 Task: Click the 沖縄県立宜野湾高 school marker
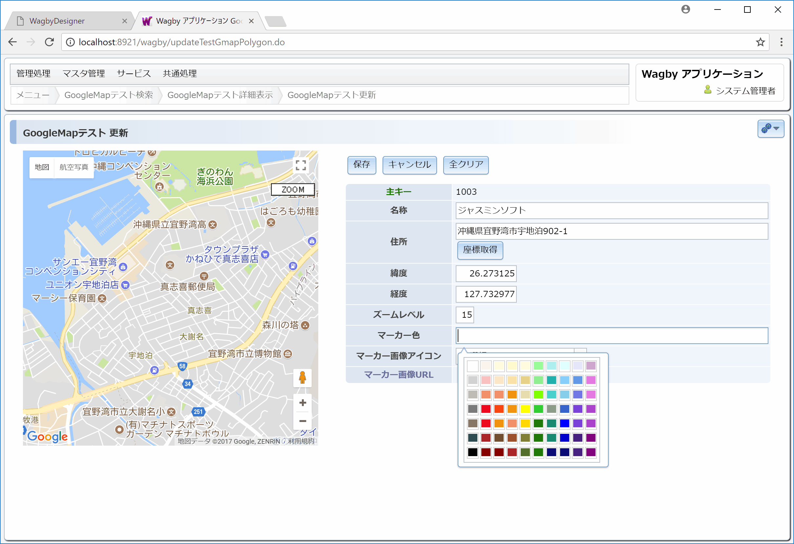[x=213, y=225]
